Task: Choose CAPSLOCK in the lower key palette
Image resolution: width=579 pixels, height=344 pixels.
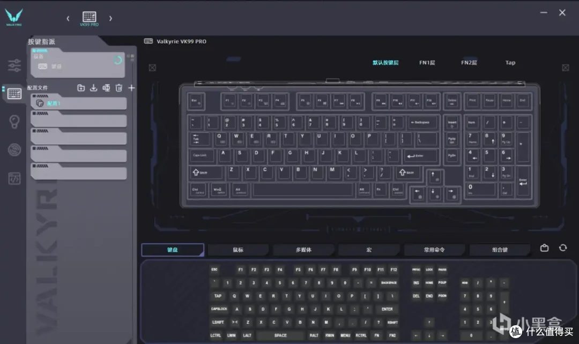Action: pyautogui.click(x=219, y=309)
